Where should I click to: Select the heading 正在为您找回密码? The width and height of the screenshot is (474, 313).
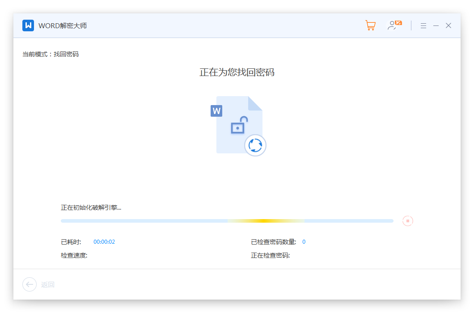[237, 72]
